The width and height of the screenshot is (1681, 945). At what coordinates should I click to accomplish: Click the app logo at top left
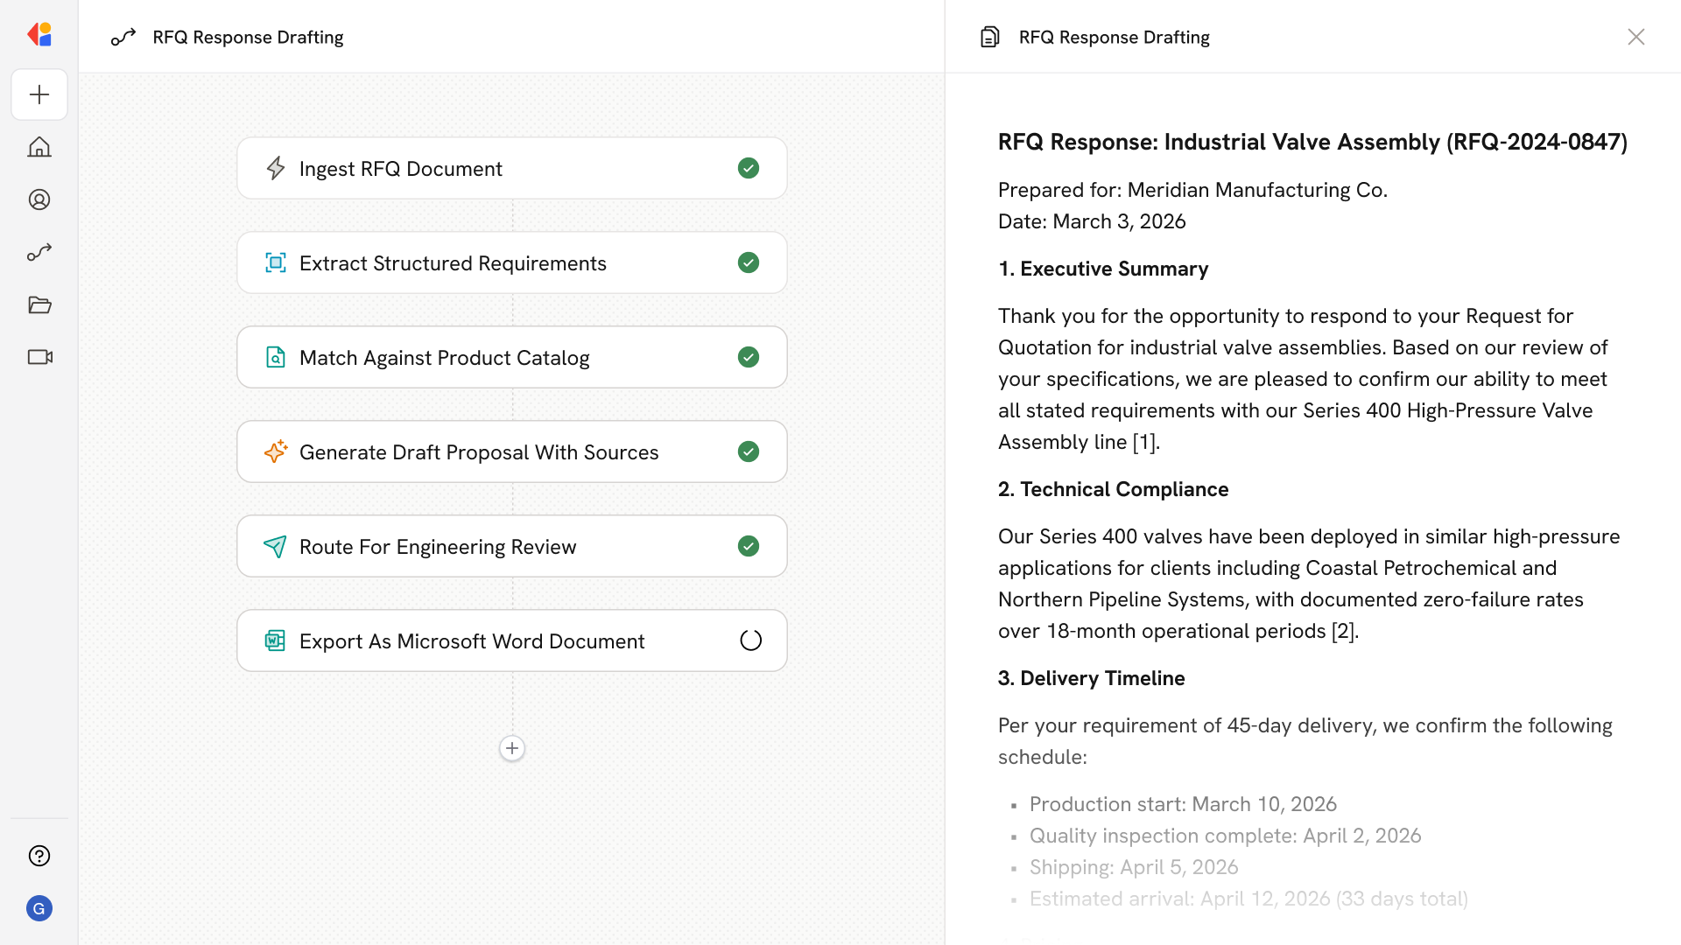[39, 35]
